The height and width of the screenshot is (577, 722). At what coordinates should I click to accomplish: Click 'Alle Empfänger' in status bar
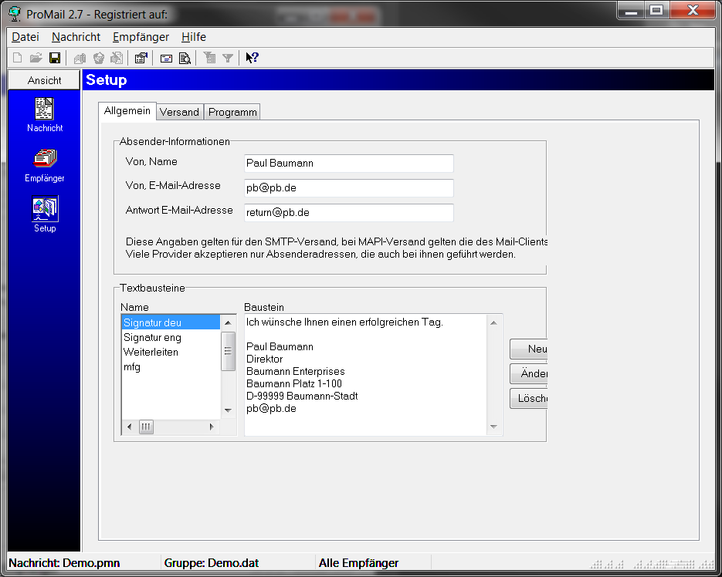[x=359, y=563]
